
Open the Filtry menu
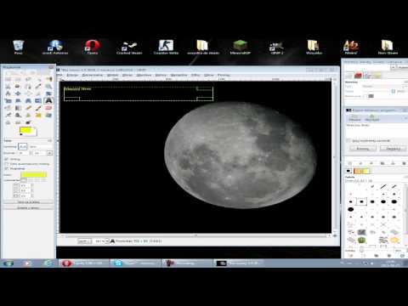pyautogui.click(x=195, y=75)
